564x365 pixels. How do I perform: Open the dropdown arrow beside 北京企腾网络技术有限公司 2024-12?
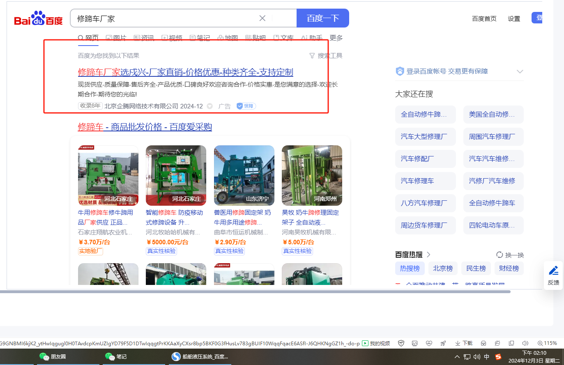point(209,106)
